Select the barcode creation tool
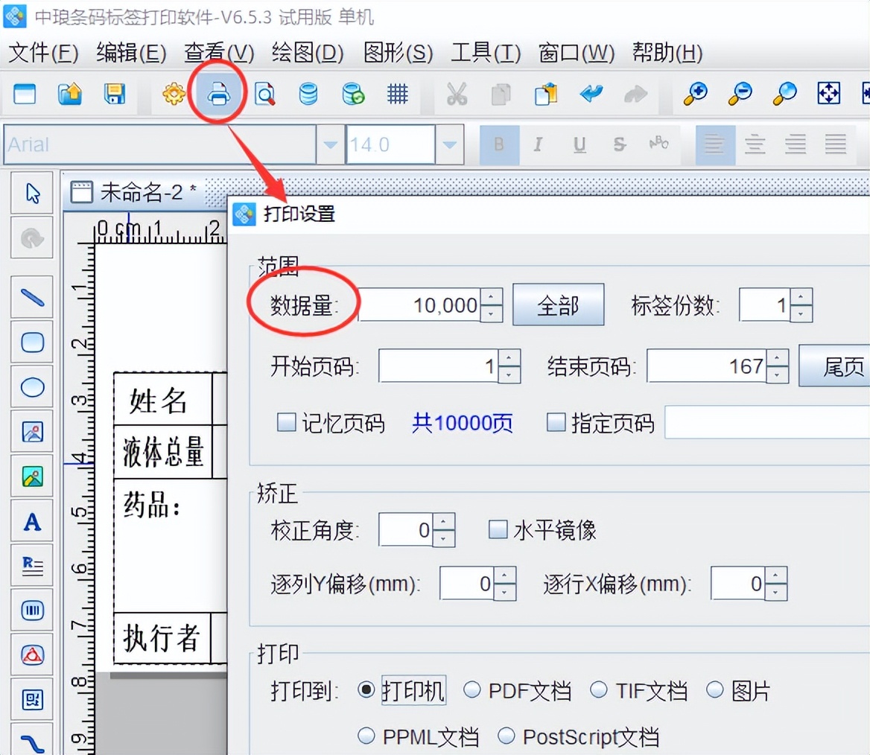 coord(31,610)
